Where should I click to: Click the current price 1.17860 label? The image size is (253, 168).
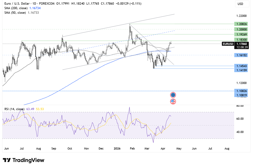point(241,44)
